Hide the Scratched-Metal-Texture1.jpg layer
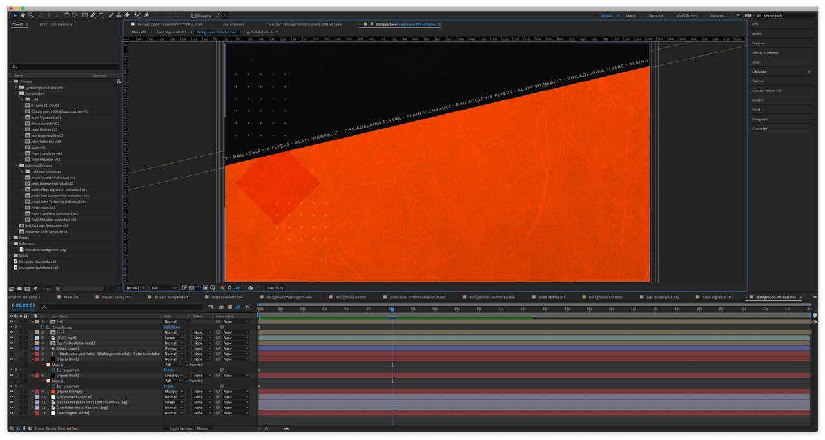 click(11, 408)
